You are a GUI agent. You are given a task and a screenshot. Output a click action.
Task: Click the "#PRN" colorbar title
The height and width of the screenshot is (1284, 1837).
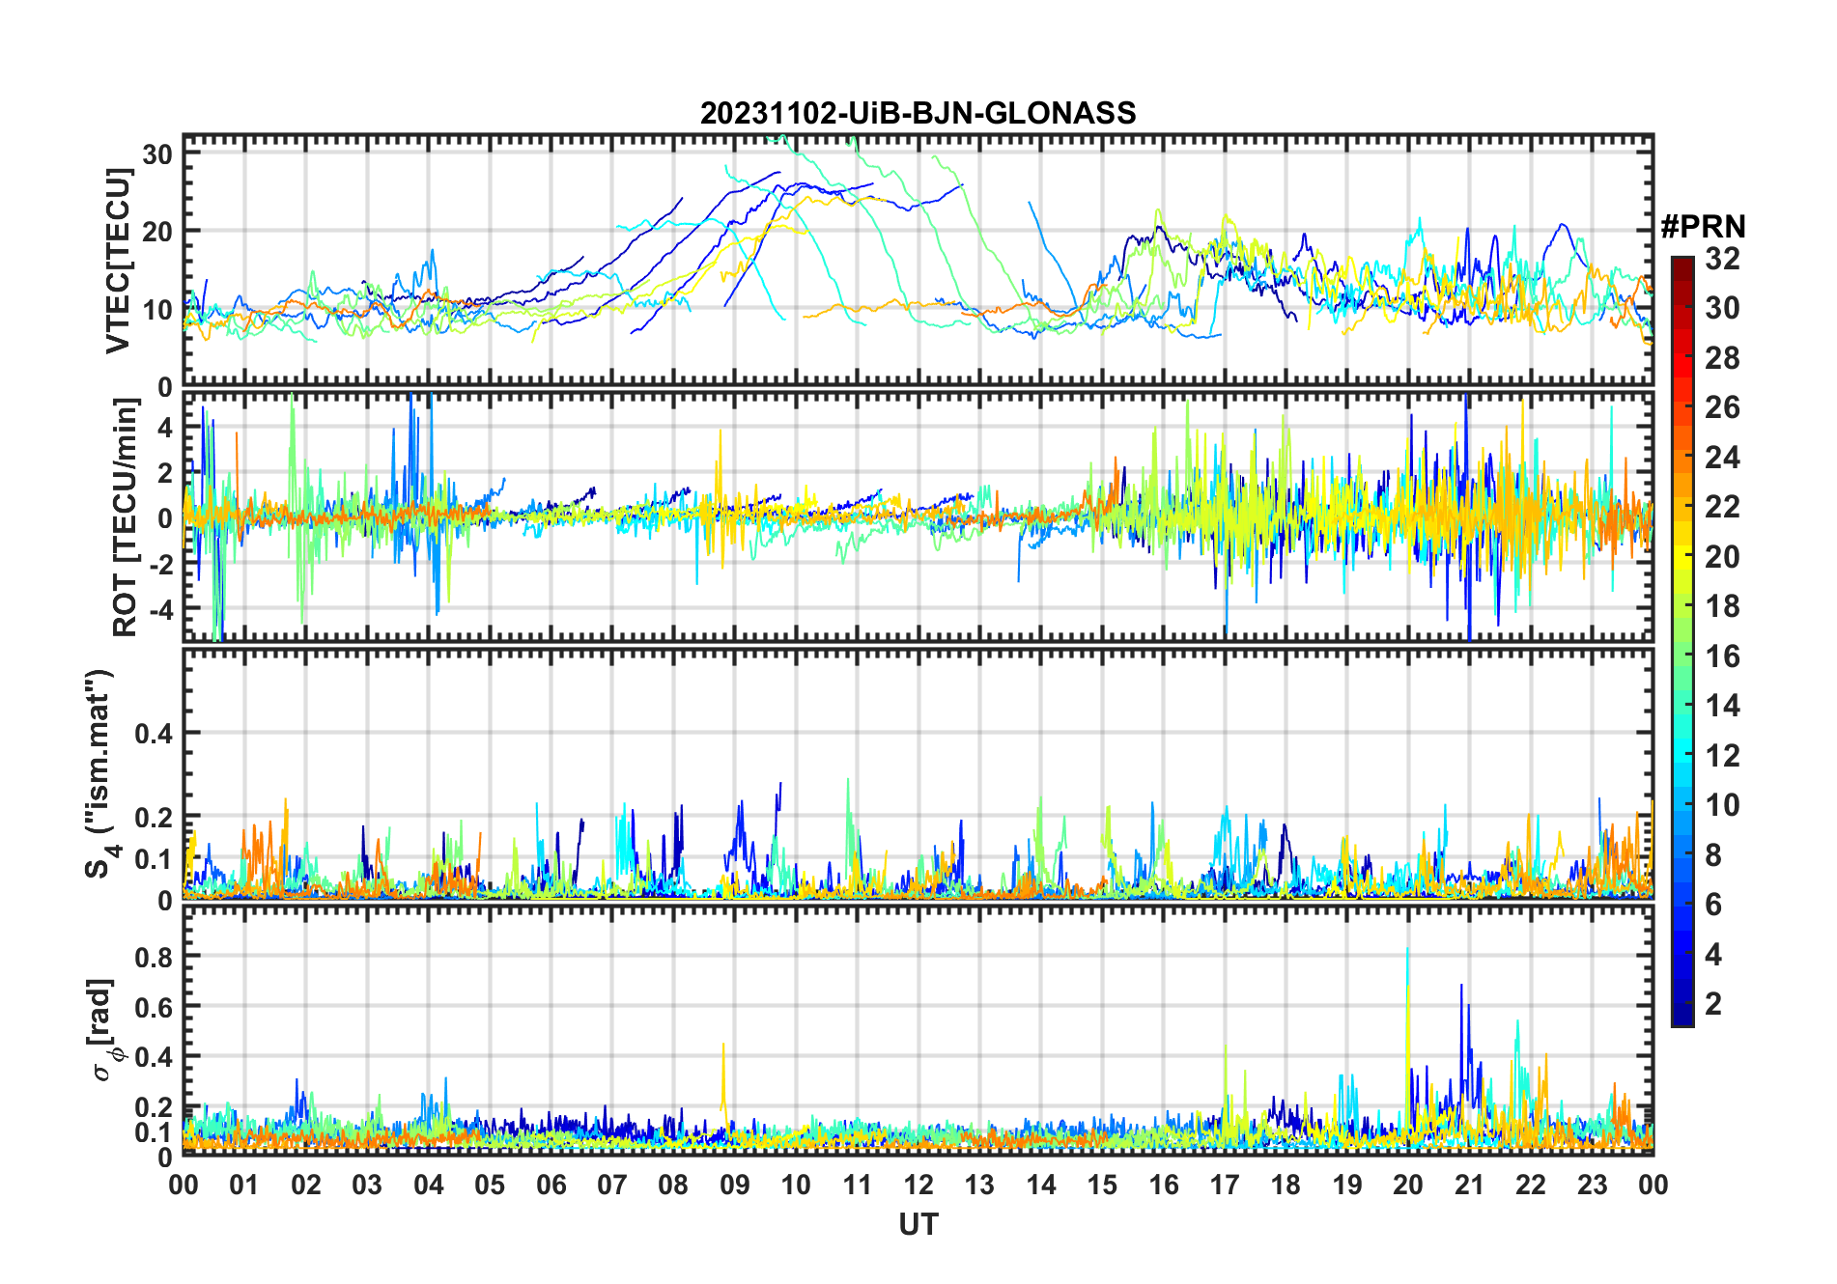[x=1704, y=227]
